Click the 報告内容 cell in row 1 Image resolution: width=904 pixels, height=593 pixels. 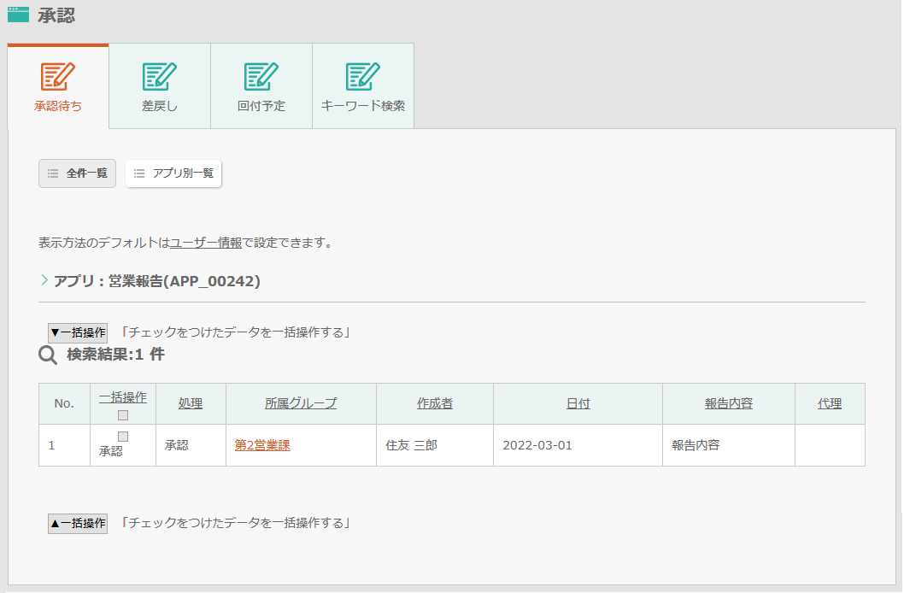[729, 445]
